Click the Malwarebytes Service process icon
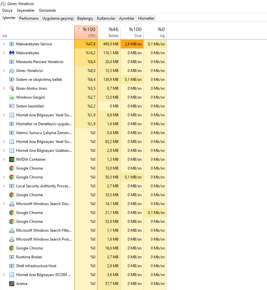Viewport: 267px width, 290px height. click(12, 44)
